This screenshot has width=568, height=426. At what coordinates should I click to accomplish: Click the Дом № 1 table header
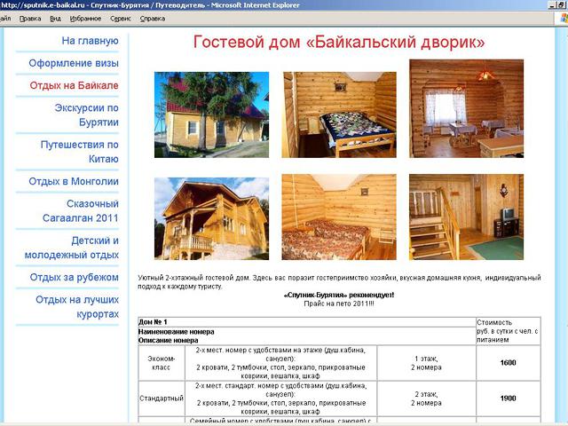pyautogui.click(x=307, y=321)
